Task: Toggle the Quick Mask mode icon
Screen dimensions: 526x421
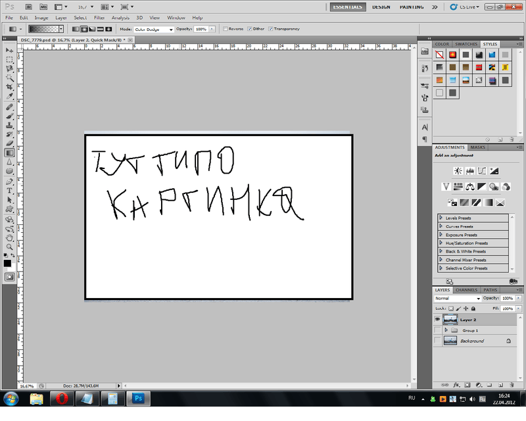Action: pos(9,277)
